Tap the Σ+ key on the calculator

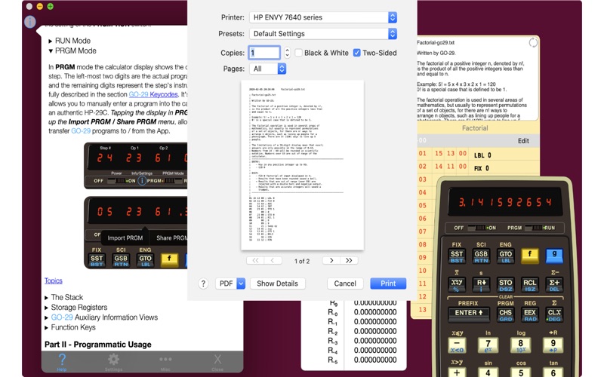(554, 285)
